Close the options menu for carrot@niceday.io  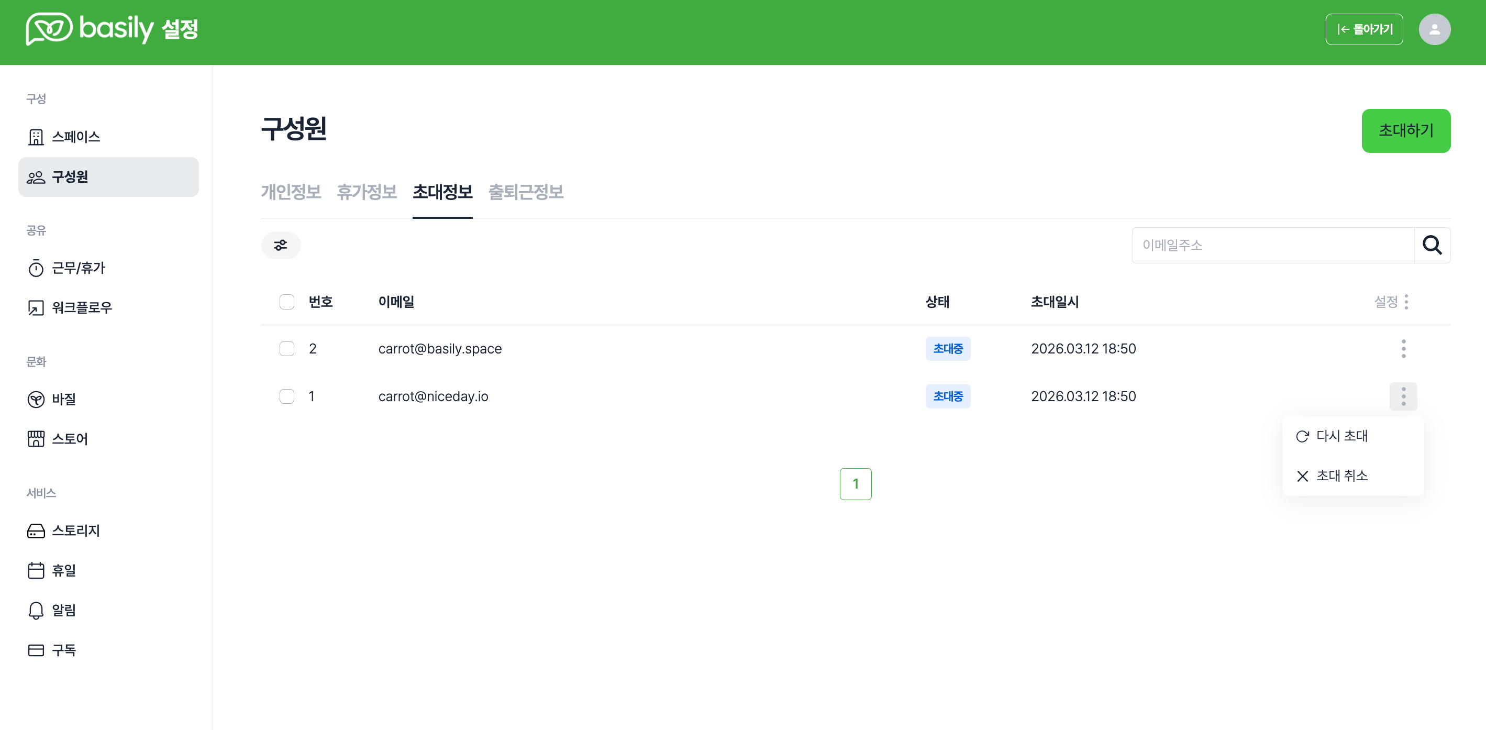[x=1403, y=396]
